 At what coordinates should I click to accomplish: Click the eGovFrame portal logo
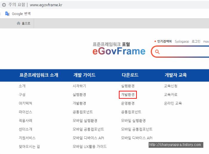pyautogui.click(x=119, y=49)
